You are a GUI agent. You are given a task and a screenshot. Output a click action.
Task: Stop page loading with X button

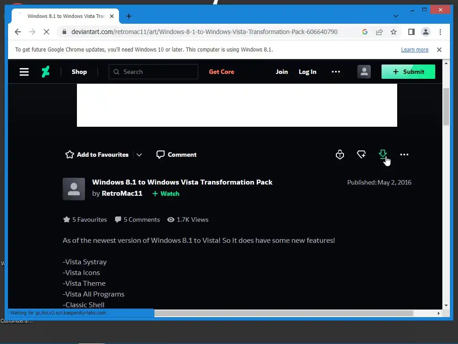pyautogui.click(x=47, y=32)
